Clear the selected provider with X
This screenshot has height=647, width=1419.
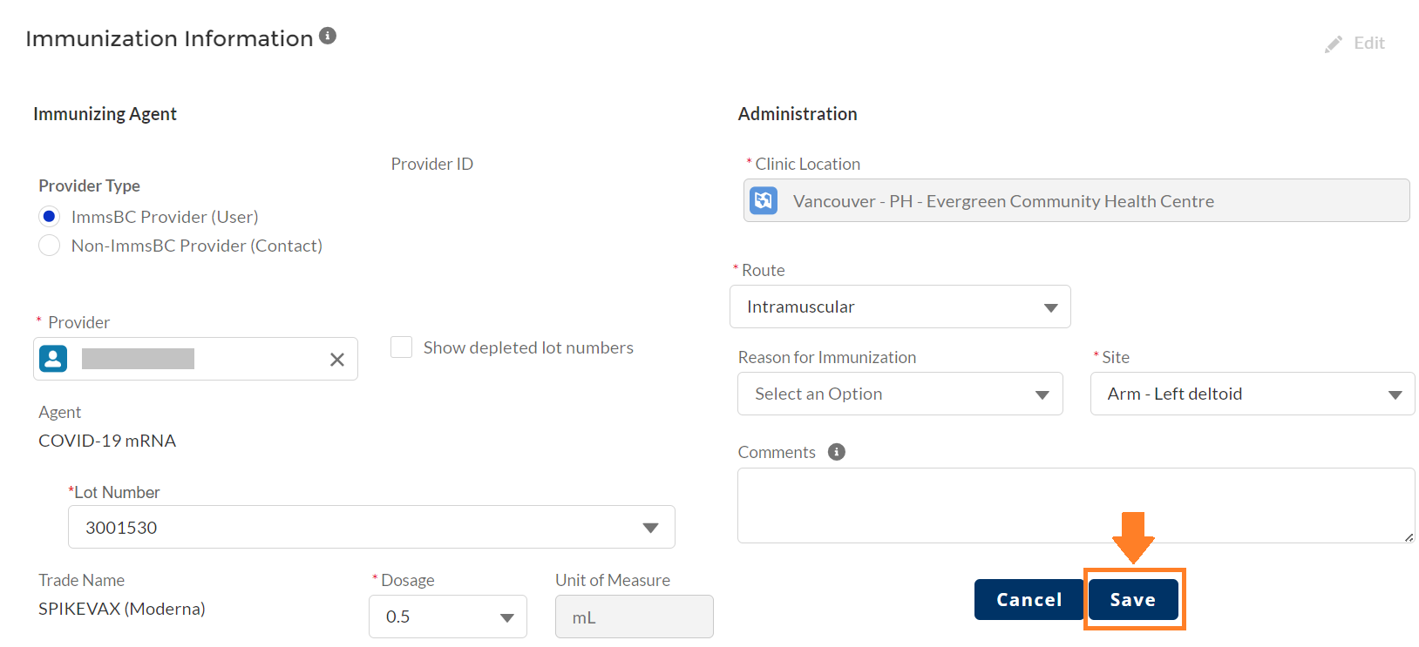coord(337,360)
